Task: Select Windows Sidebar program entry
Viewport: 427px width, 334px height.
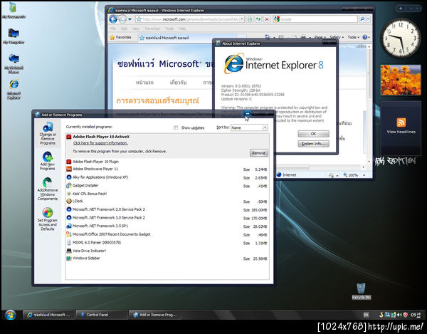Action: point(167,259)
